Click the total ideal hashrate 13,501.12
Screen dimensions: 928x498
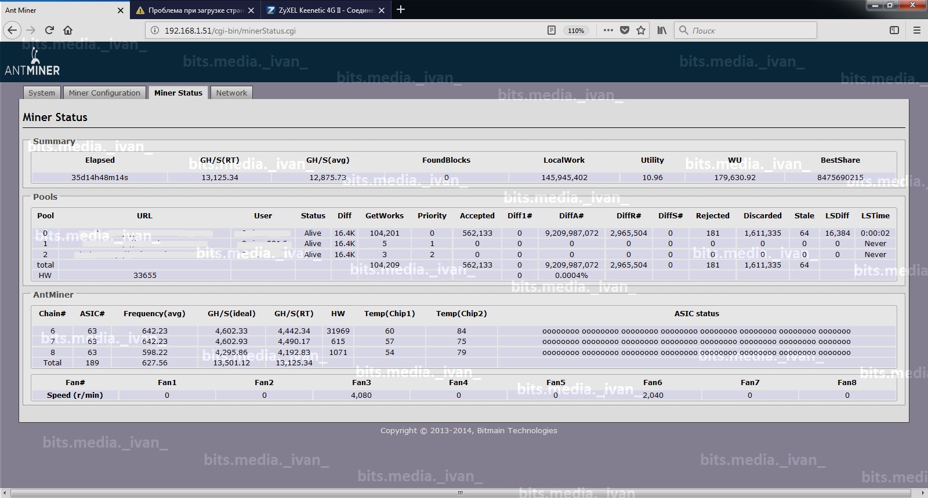(231, 363)
